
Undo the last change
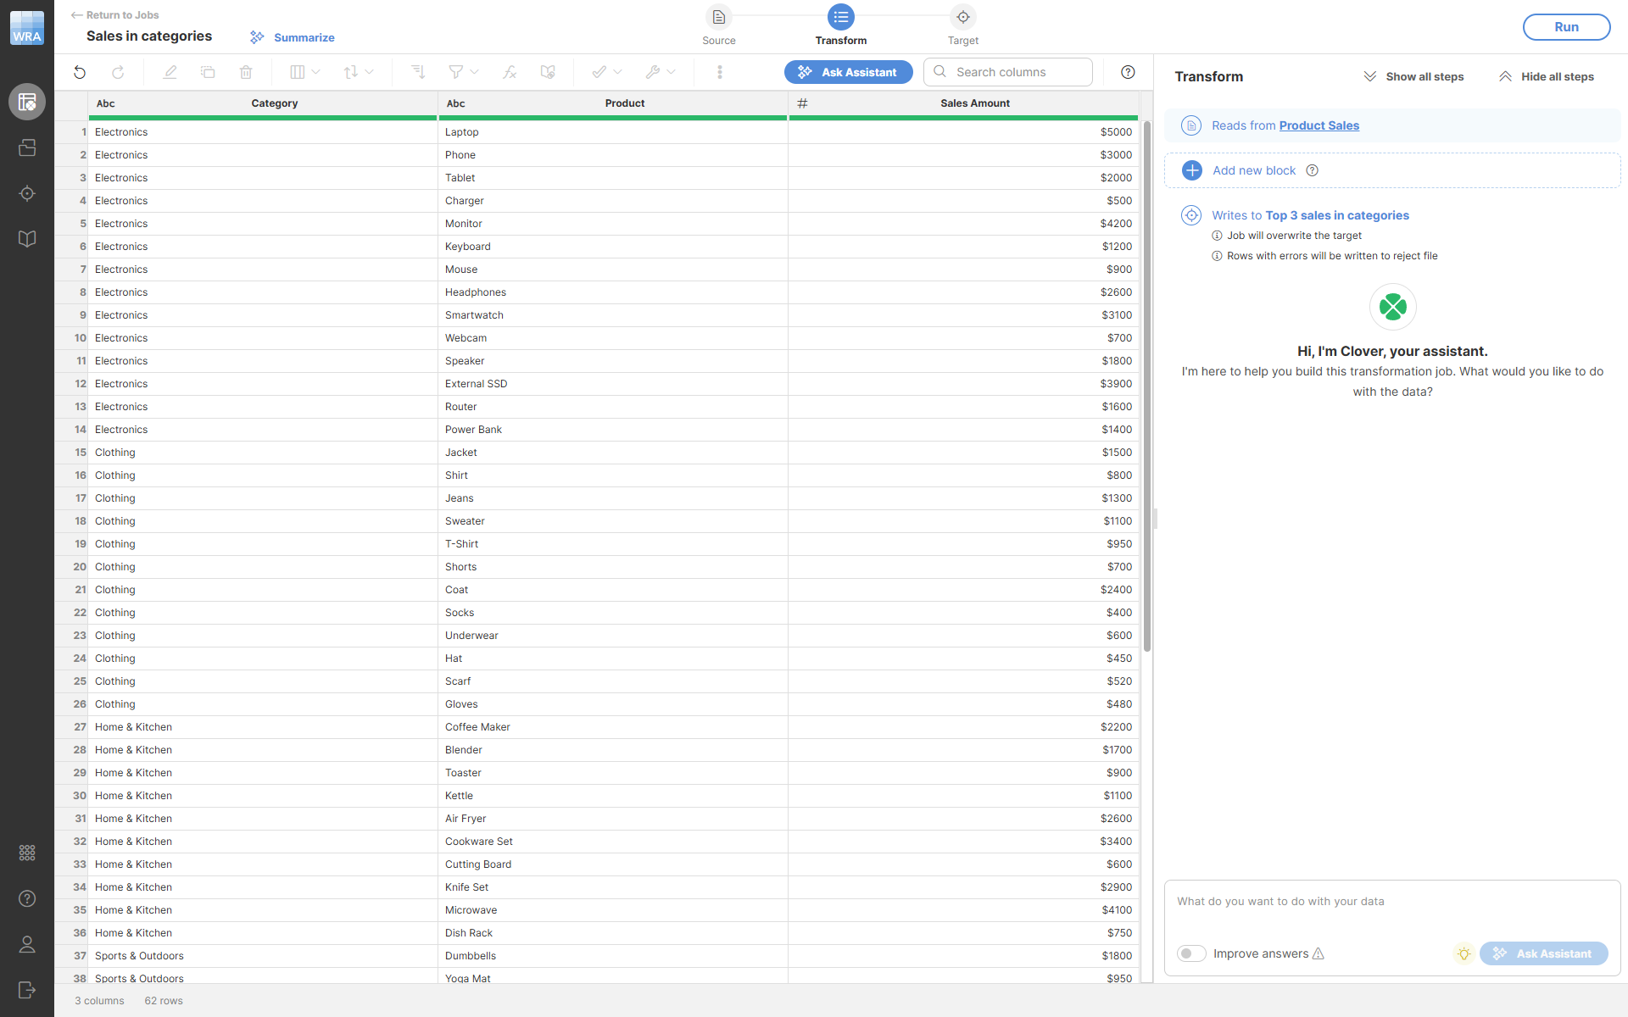point(80,72)
